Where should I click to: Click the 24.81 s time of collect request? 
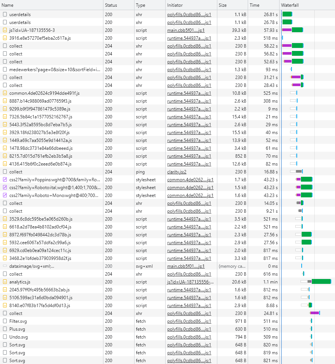click(x=271, y=313)
